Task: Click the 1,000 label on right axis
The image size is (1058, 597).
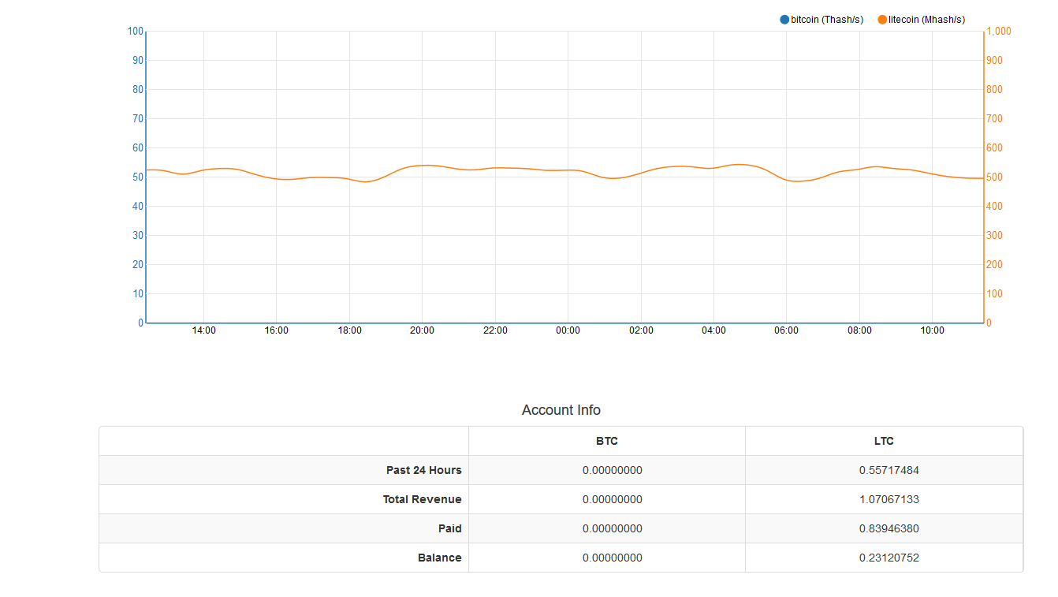Action: [999, 32]
